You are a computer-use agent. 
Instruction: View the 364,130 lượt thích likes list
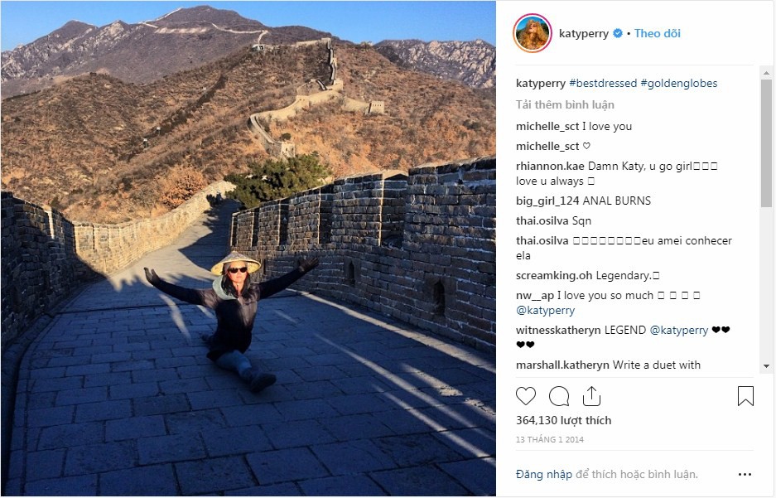[x=563, y=420]
